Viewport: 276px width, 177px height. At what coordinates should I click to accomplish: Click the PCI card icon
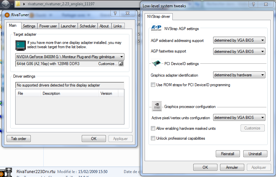click(x=156, y=63)
